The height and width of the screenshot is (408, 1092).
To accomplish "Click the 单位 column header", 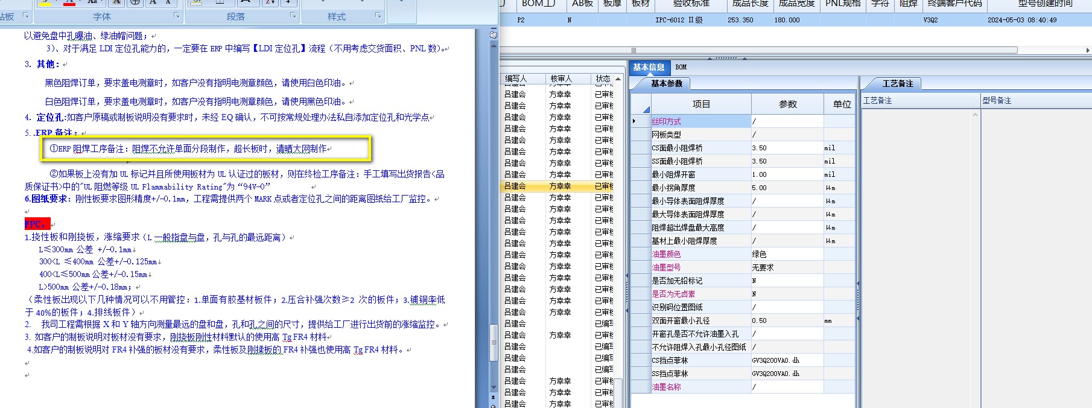I will [x=841, y=104].
